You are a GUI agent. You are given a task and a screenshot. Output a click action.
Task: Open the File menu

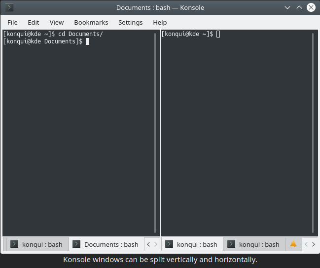click(x=12, y=22)
